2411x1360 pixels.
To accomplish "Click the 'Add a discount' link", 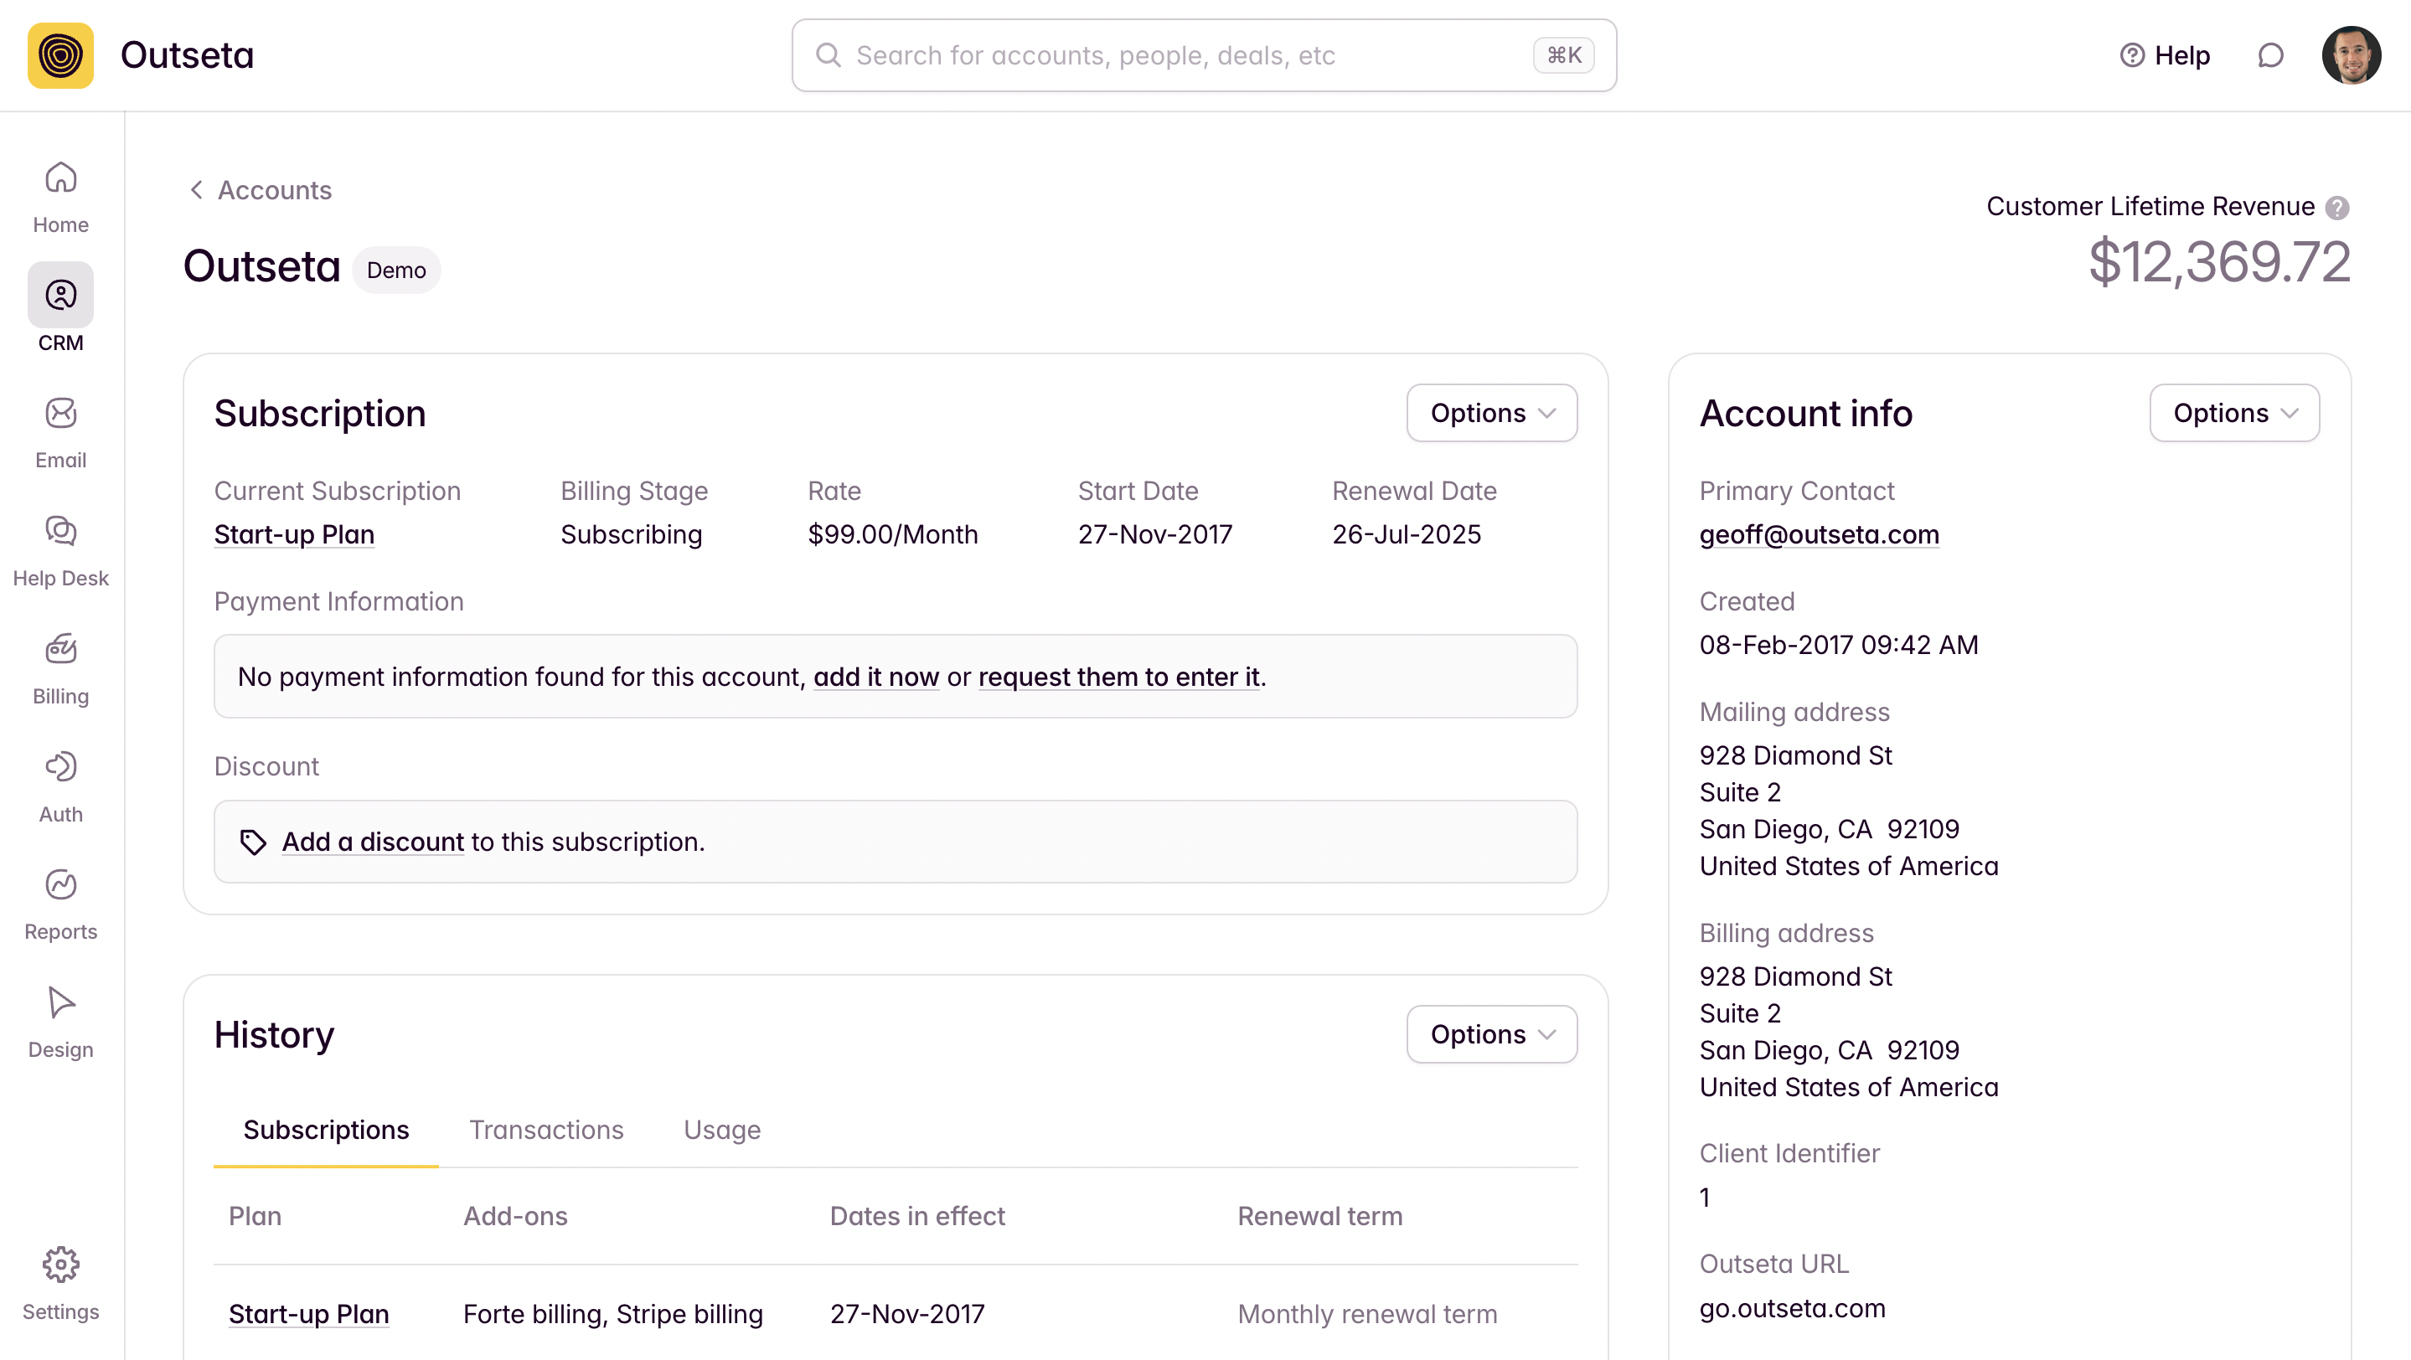I will click(373, 842).
